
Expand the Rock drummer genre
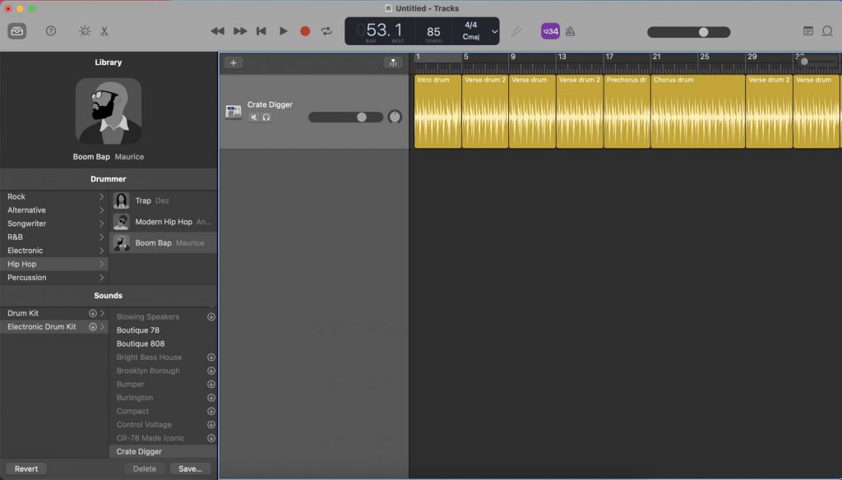[54, 196]
